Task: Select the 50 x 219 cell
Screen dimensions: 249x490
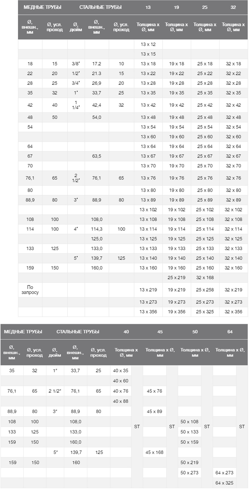Action: [x=190, y=462]
